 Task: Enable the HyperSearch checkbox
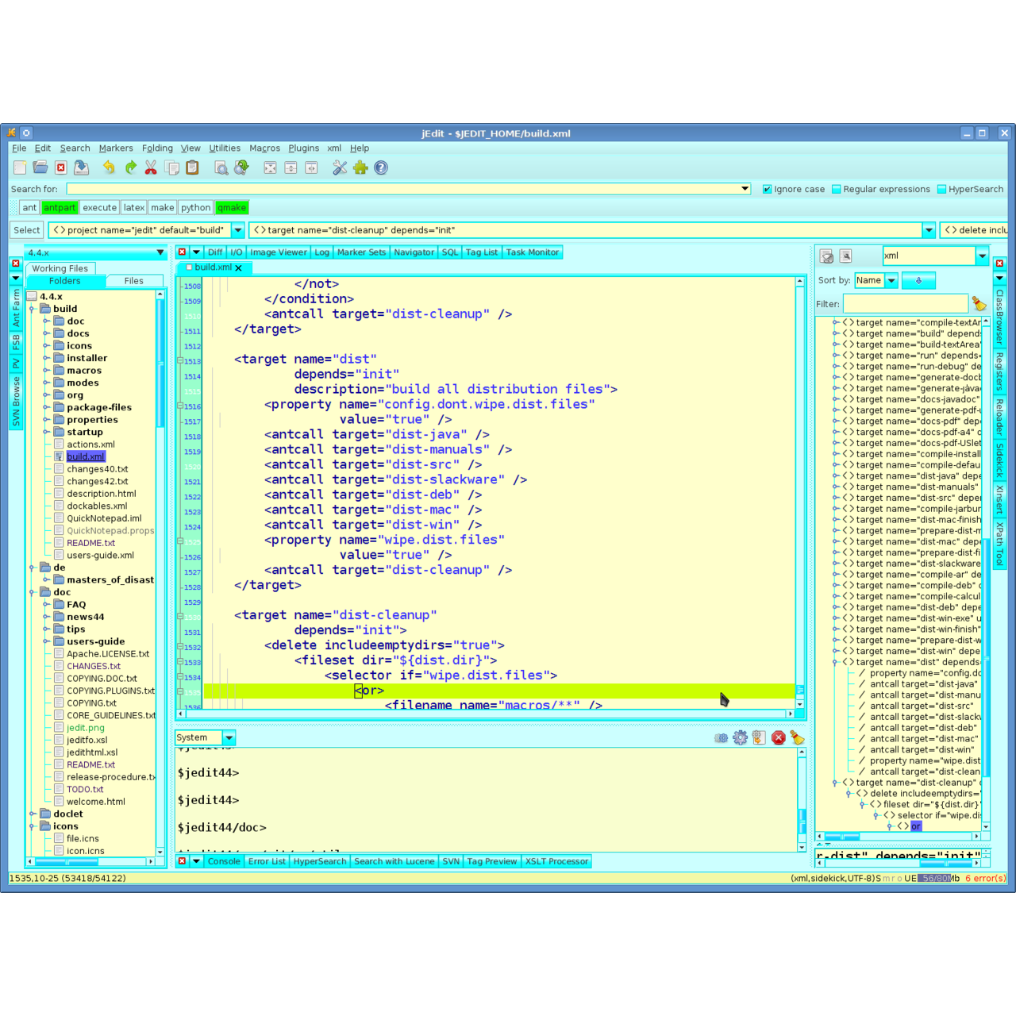[x=941, y=189]
